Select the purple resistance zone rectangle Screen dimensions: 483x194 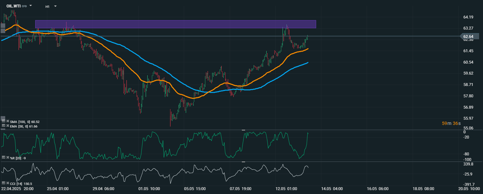click(175, 24)
